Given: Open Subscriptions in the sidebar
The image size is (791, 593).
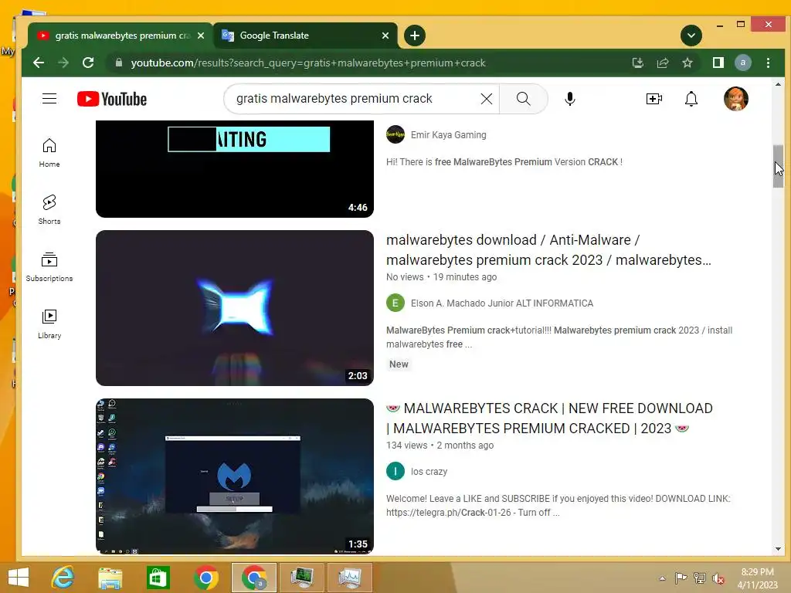Looking at the screenshot, I should (49, 266).
